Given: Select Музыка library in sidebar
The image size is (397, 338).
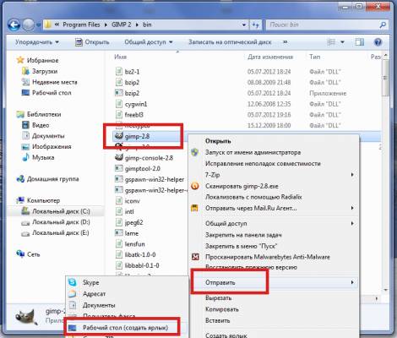Looking at the screenshot, I should 43,157.
